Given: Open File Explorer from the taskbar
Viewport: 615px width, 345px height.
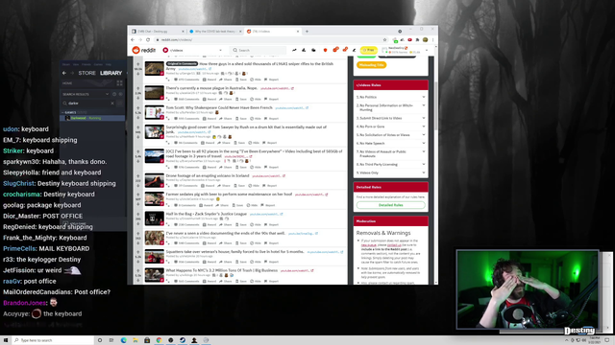Looking at the screenshot, I should [135, 340].
